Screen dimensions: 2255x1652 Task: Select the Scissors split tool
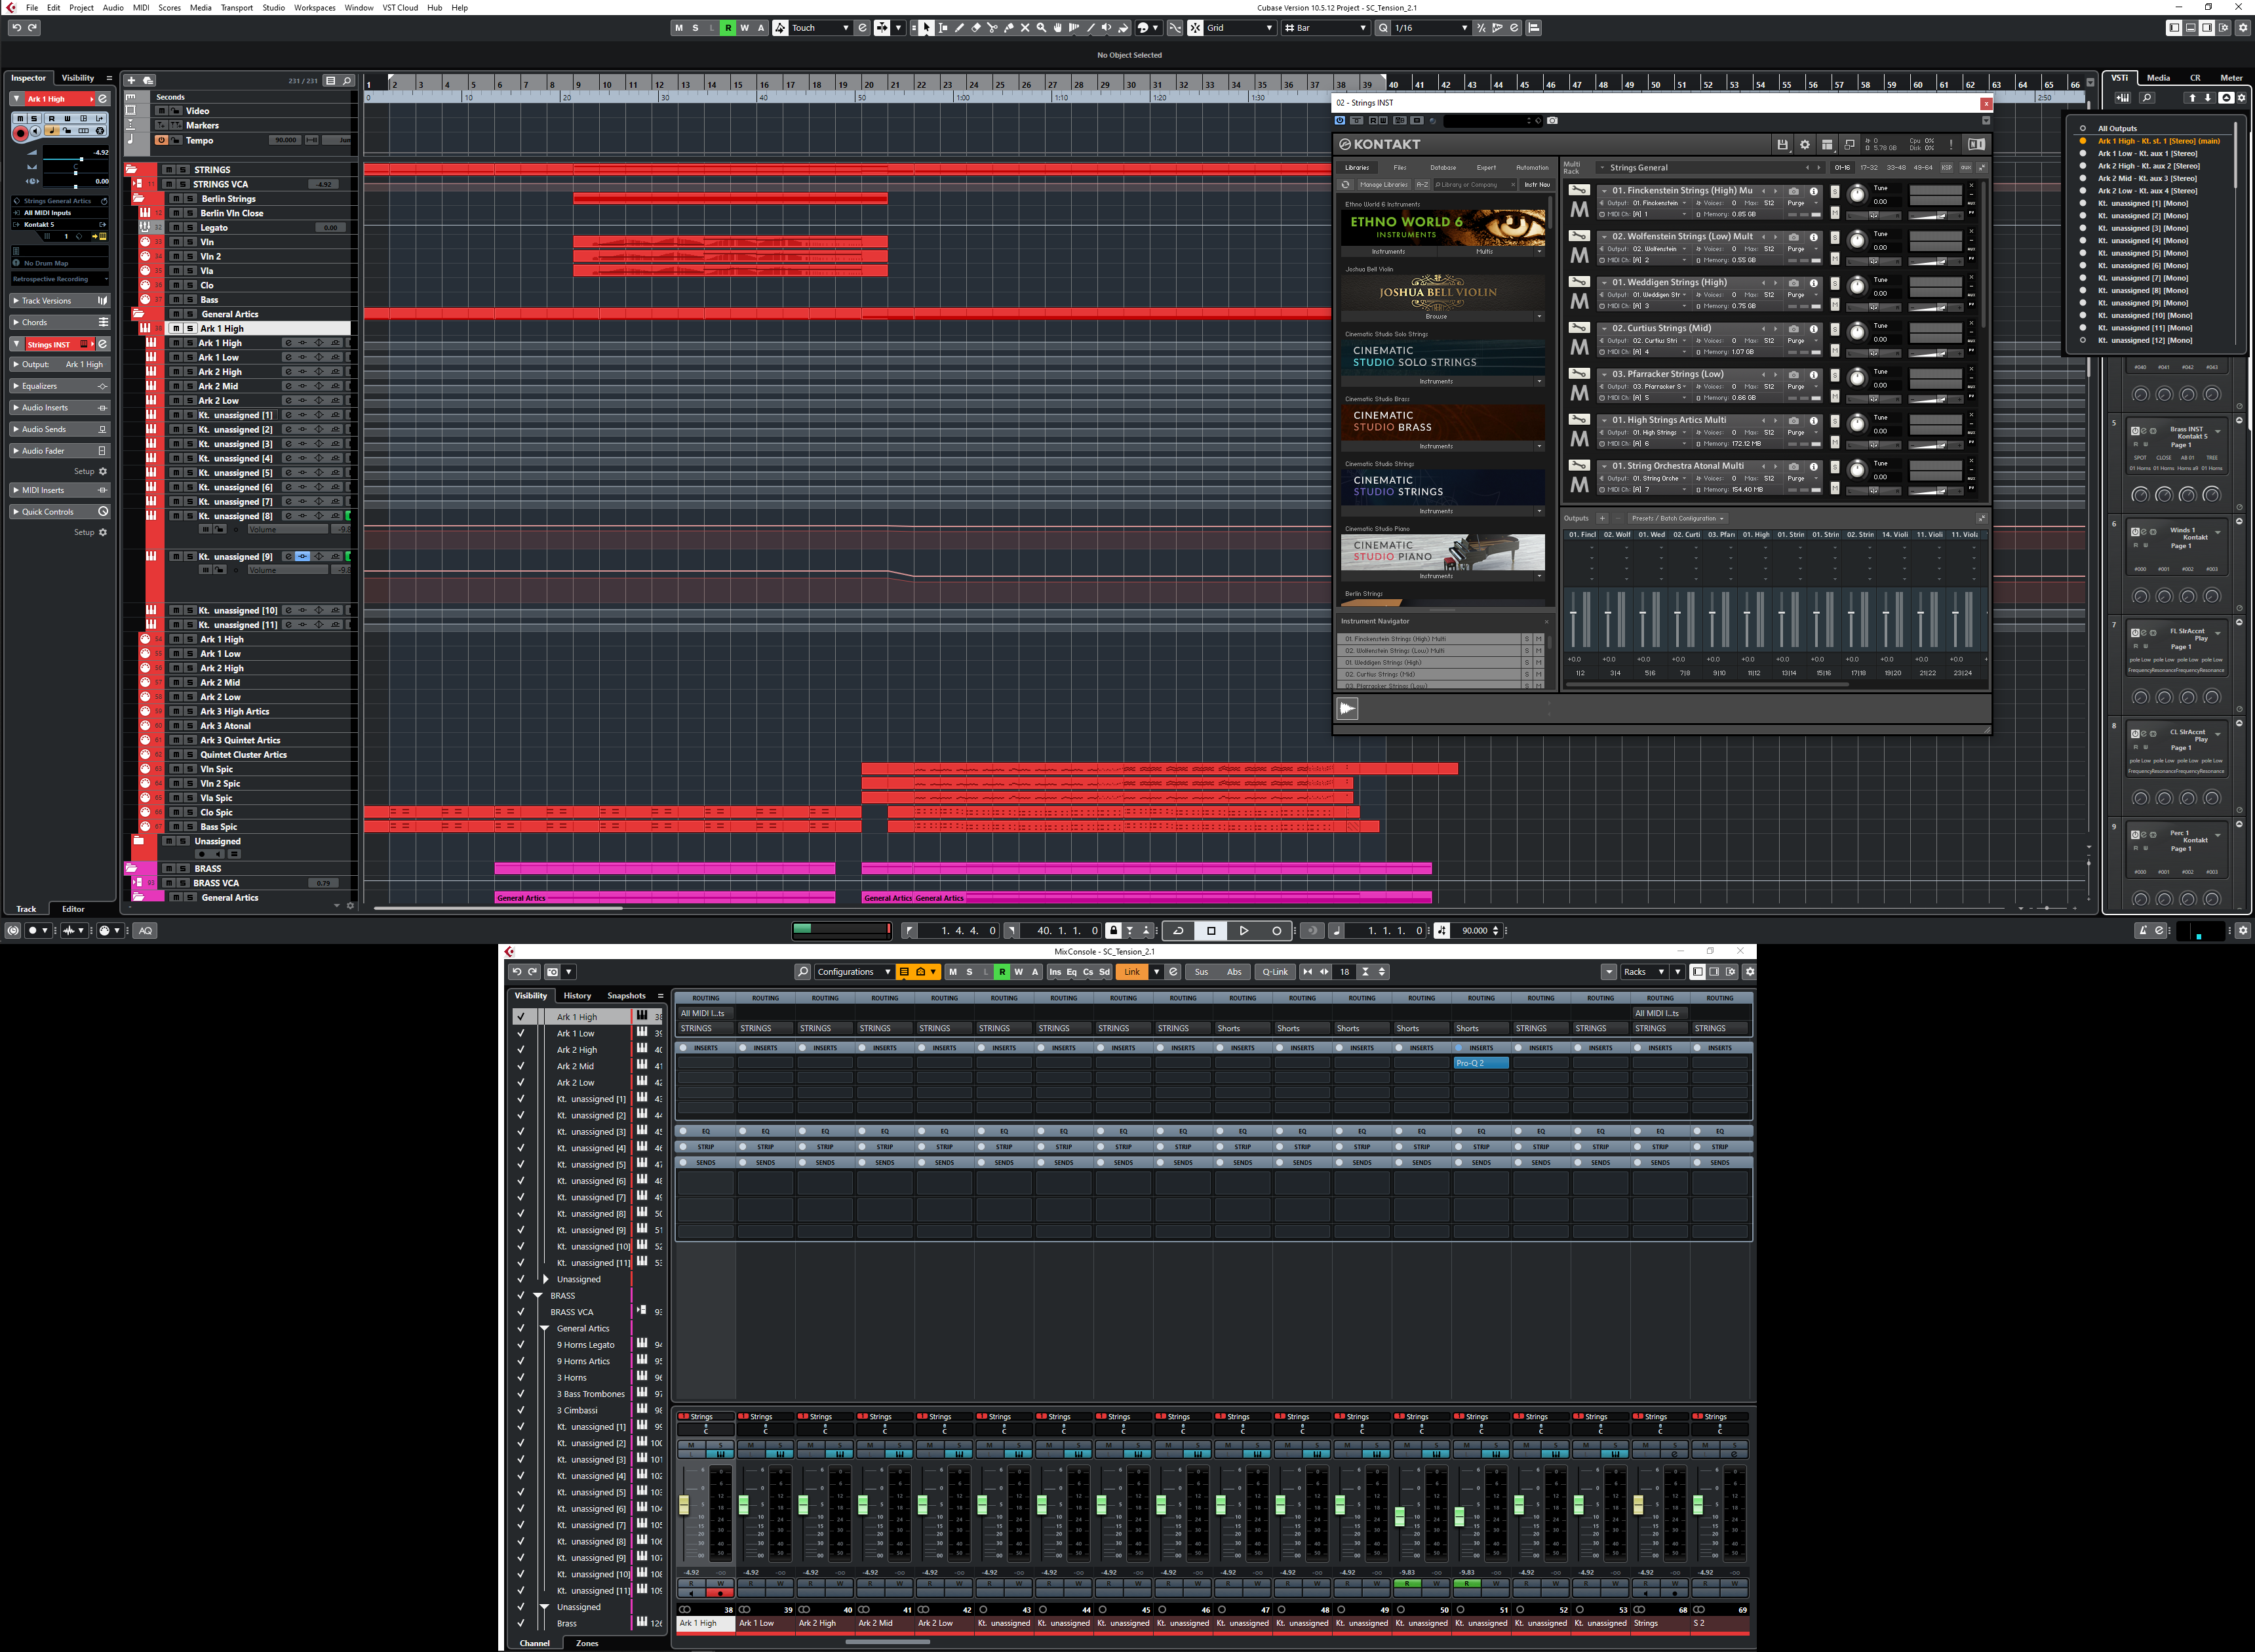tap(993, 28)
